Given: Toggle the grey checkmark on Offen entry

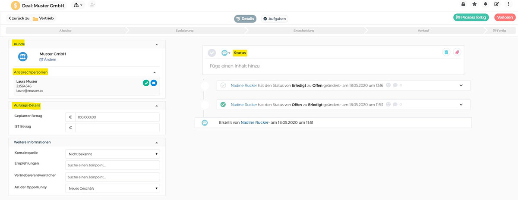Looking at the screenshot, I should tap(223, 85).
